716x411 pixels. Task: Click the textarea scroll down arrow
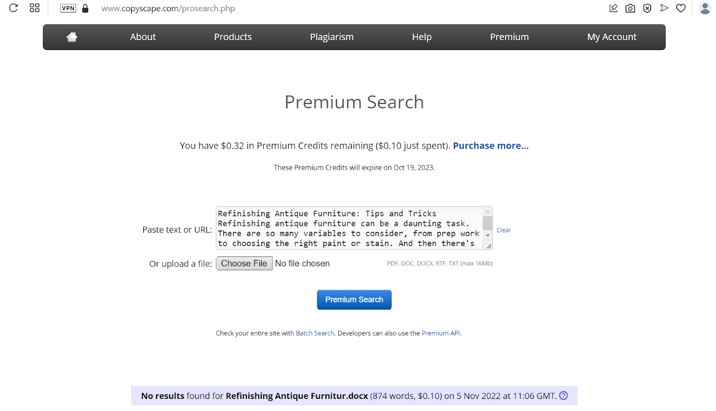(488, 235)
